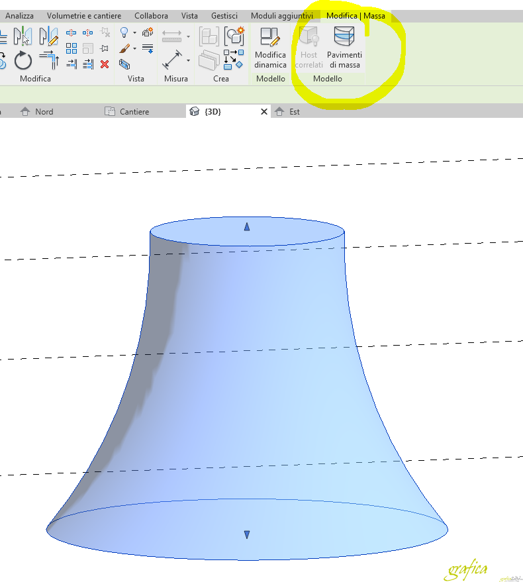This screenshot has width=523, height=582.
Task: Close the {3D} view tab
Action: coord(264,111)
